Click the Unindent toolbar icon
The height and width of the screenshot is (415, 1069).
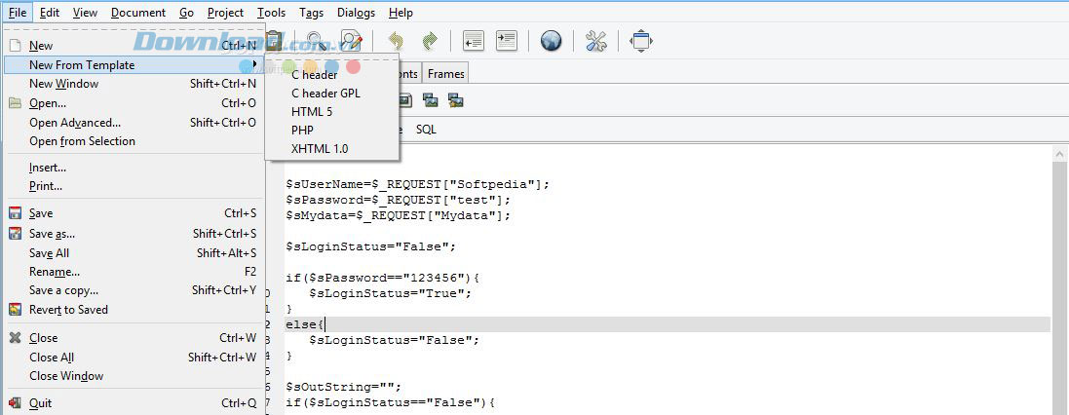click(474, 41)
